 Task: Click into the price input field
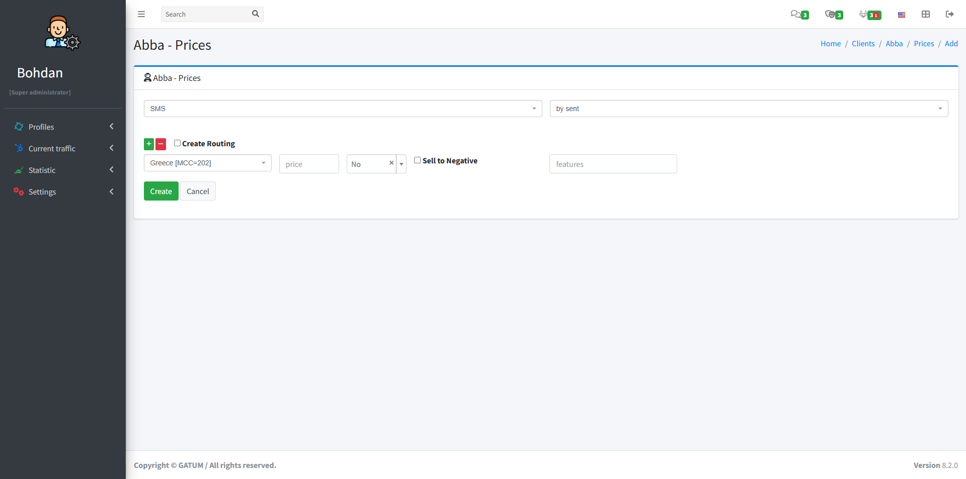(x=309, y=164)
